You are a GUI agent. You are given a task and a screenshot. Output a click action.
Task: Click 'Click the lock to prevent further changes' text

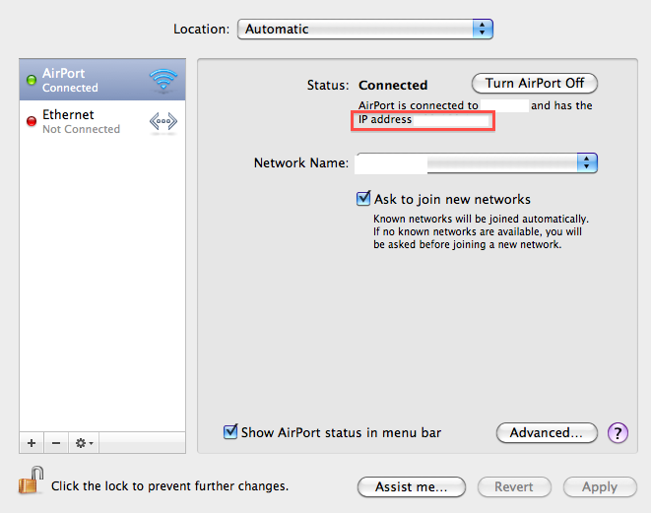[x=169, y=486]
